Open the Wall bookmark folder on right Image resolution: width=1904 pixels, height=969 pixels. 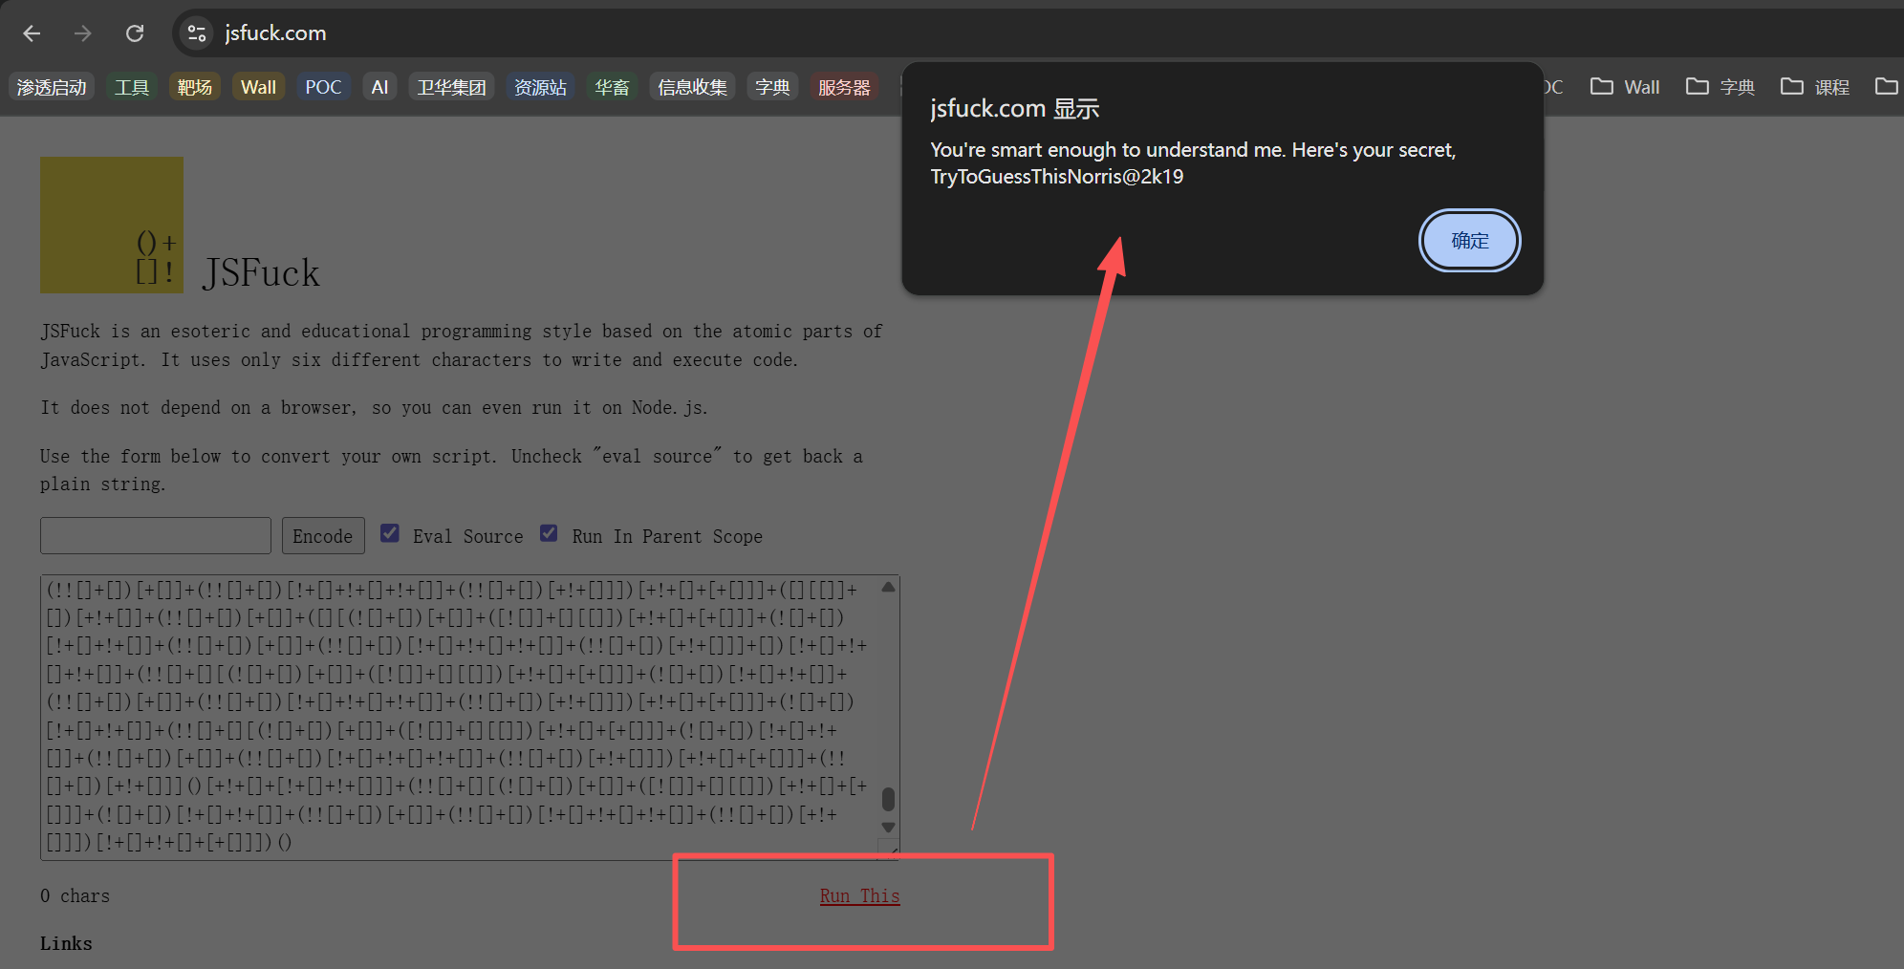pos(1625,87)
